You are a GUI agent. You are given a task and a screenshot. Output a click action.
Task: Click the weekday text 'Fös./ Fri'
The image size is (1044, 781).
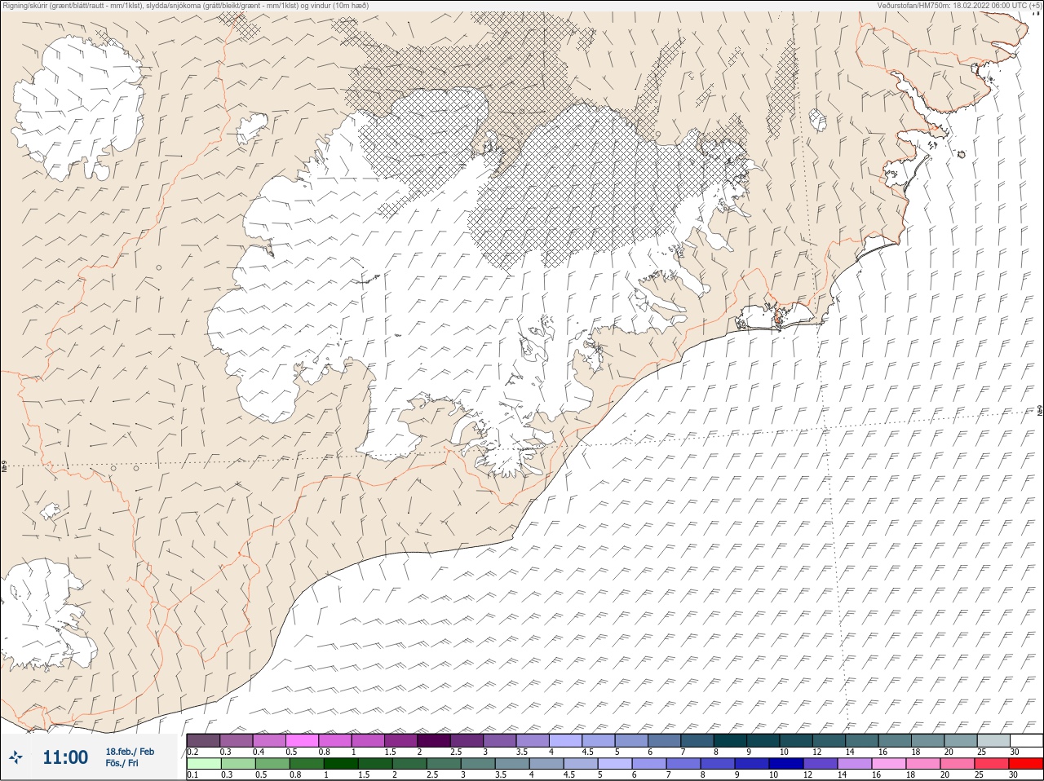tap(122, 763)
